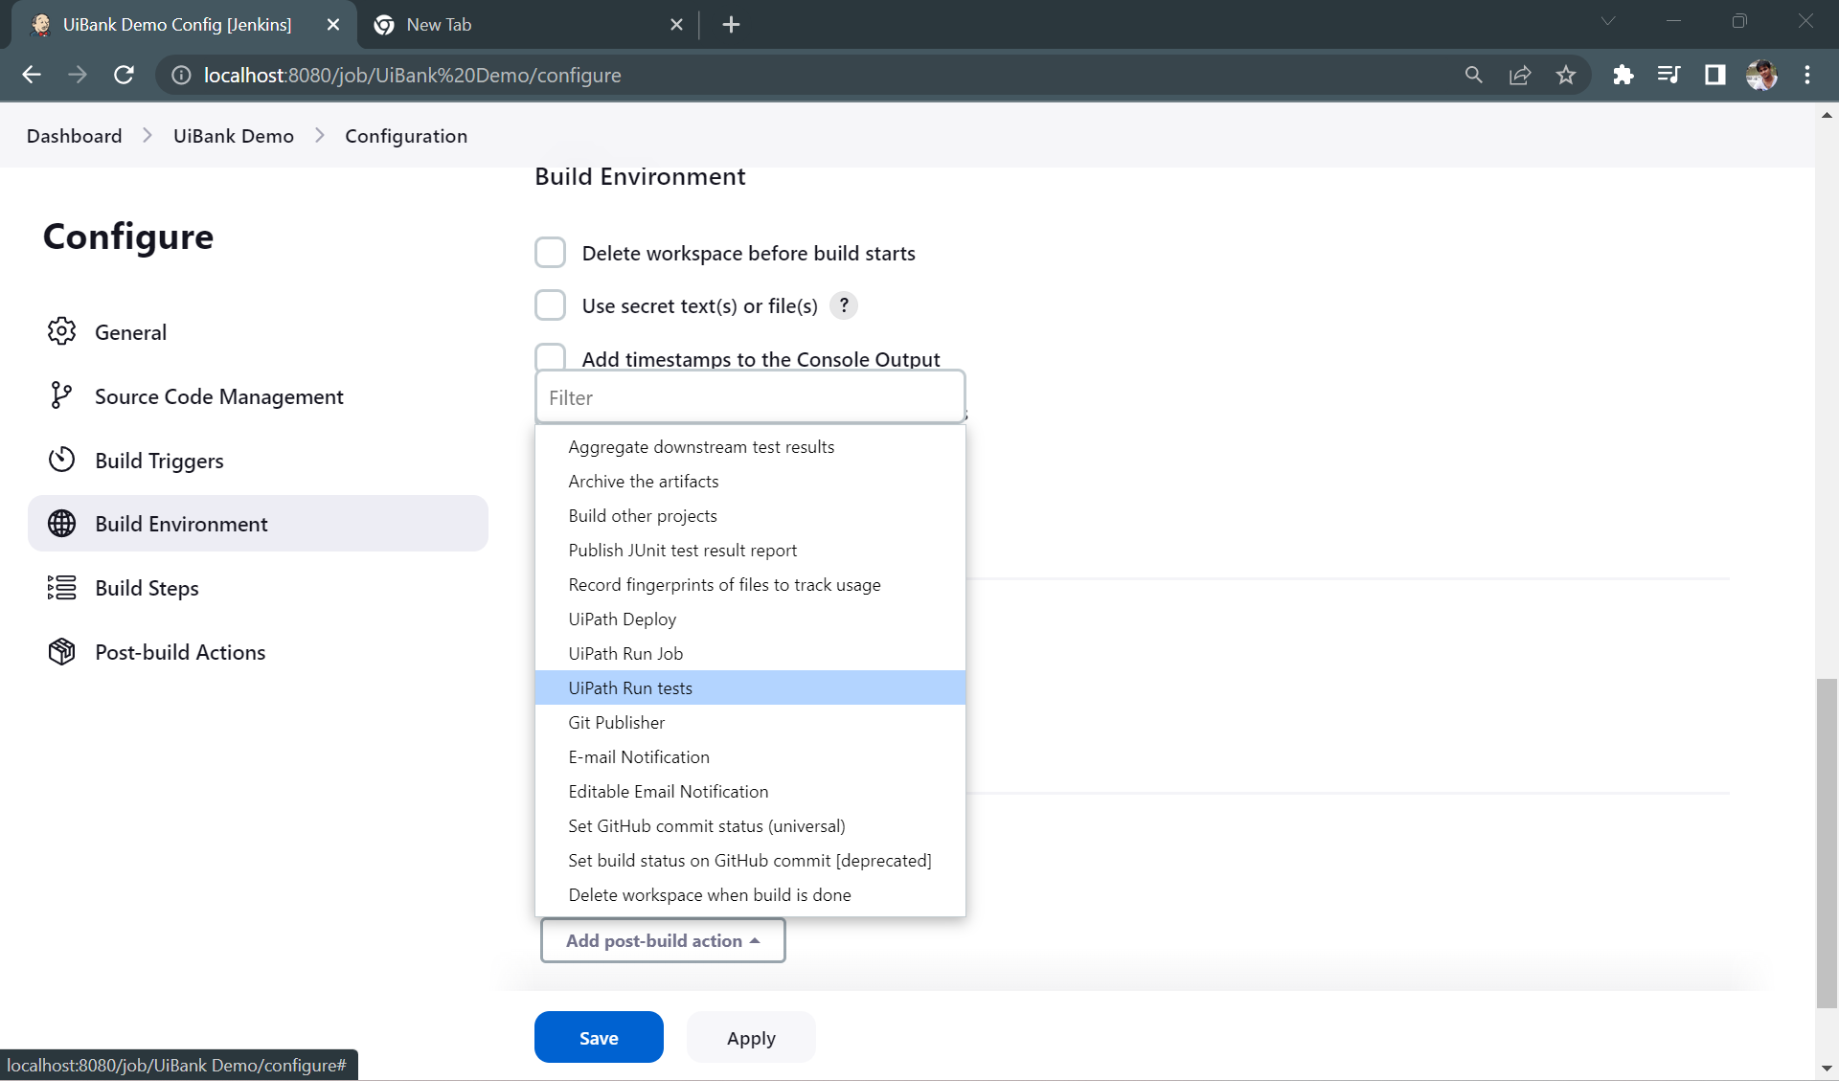The width and height of the screenshot is (1839, 1081).
Task: Click the General gear icon in sidebar
Action: [x=61, y=331]
